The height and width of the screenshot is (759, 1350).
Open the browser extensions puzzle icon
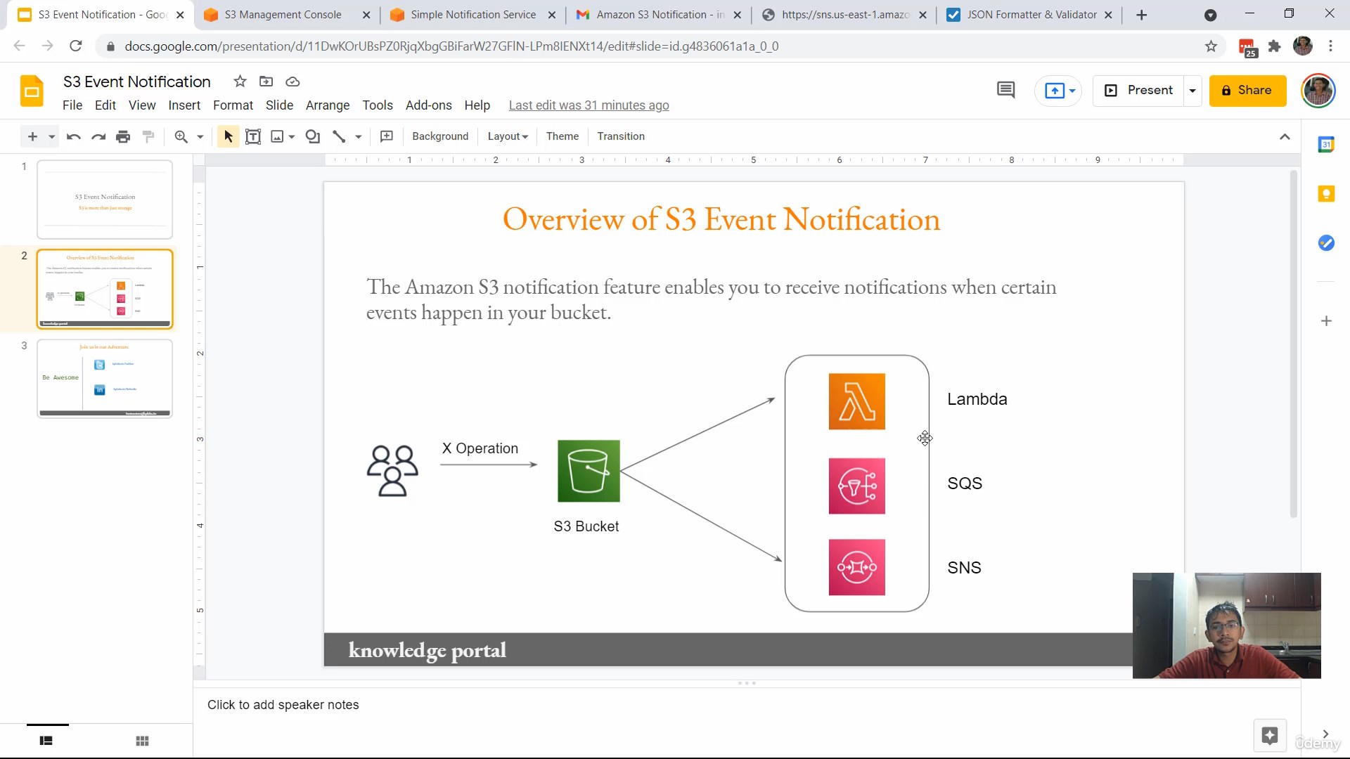coord(1274,46)
